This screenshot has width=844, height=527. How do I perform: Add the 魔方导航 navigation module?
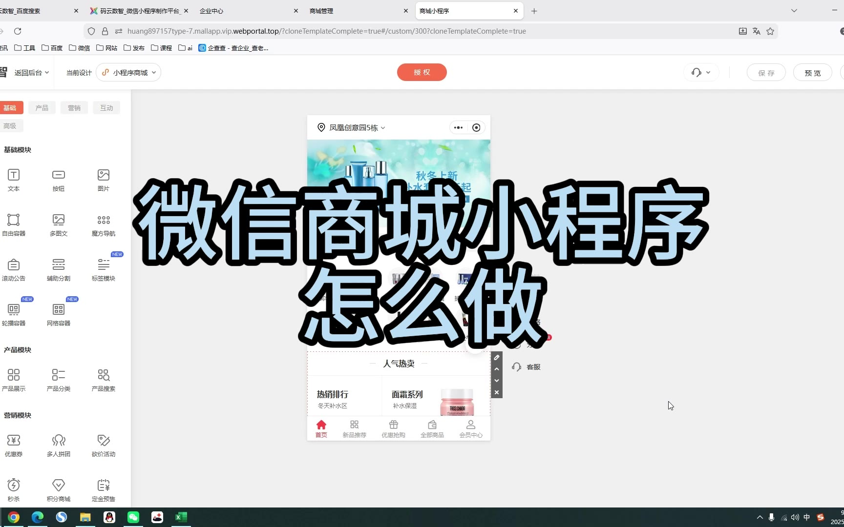click(104, 225)
